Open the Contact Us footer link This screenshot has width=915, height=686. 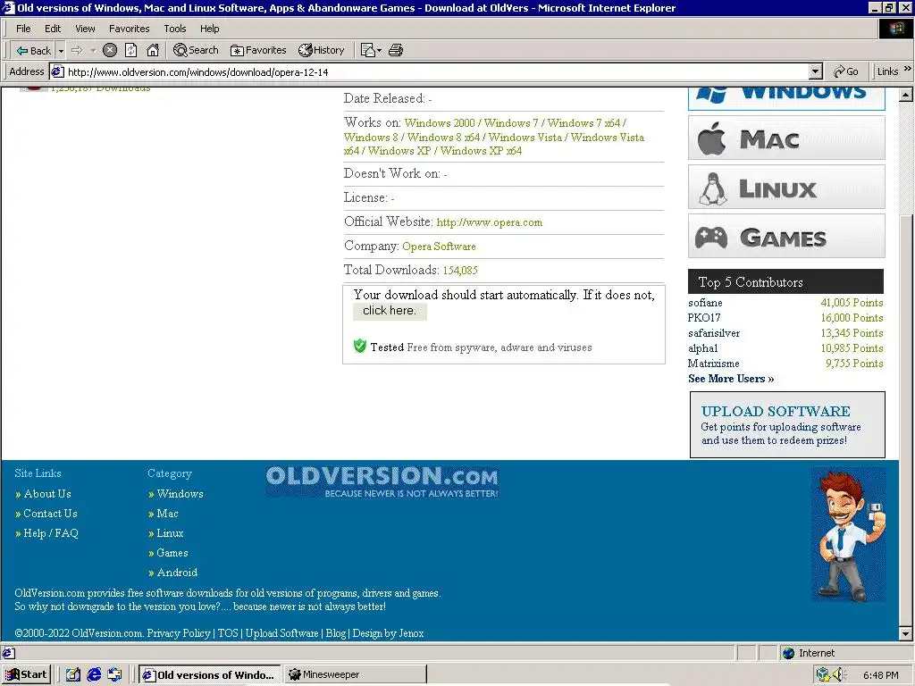pyautogui.click(x=50, y=514)
